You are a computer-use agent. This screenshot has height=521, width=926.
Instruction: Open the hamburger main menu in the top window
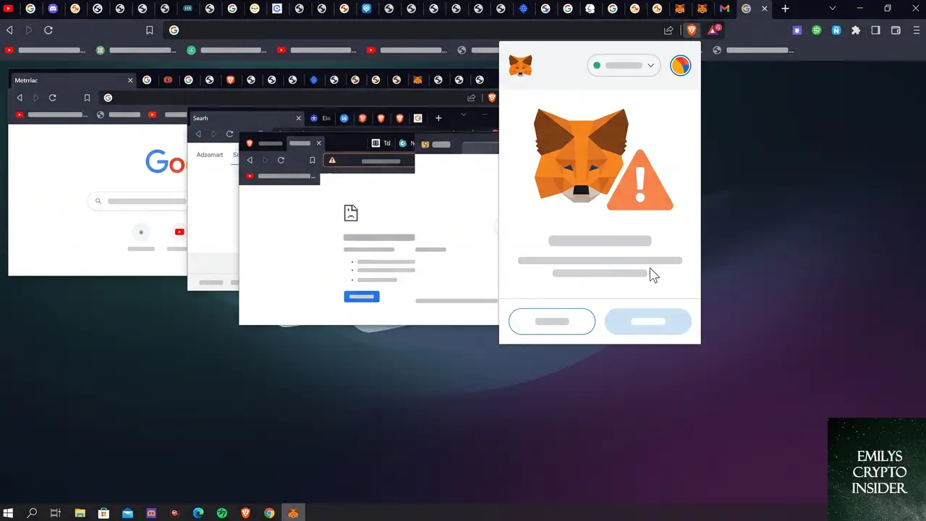coord(916,30)
